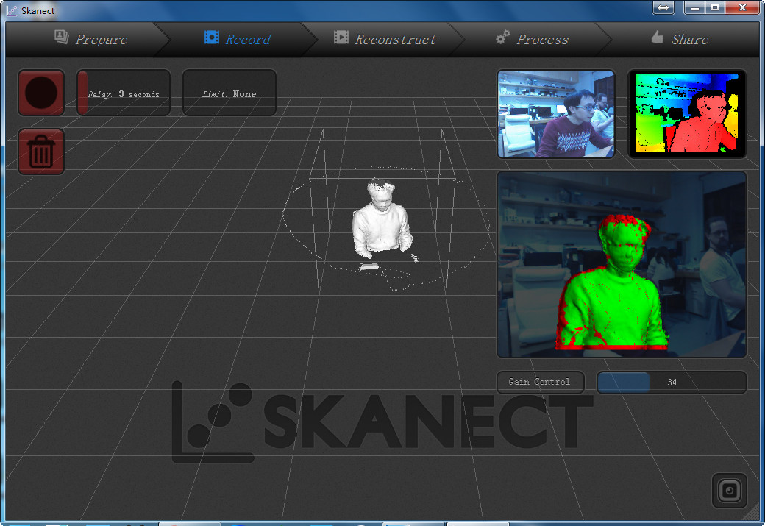
Task: Select the depth map feed thumbnail
Action: tap(687, 114)
